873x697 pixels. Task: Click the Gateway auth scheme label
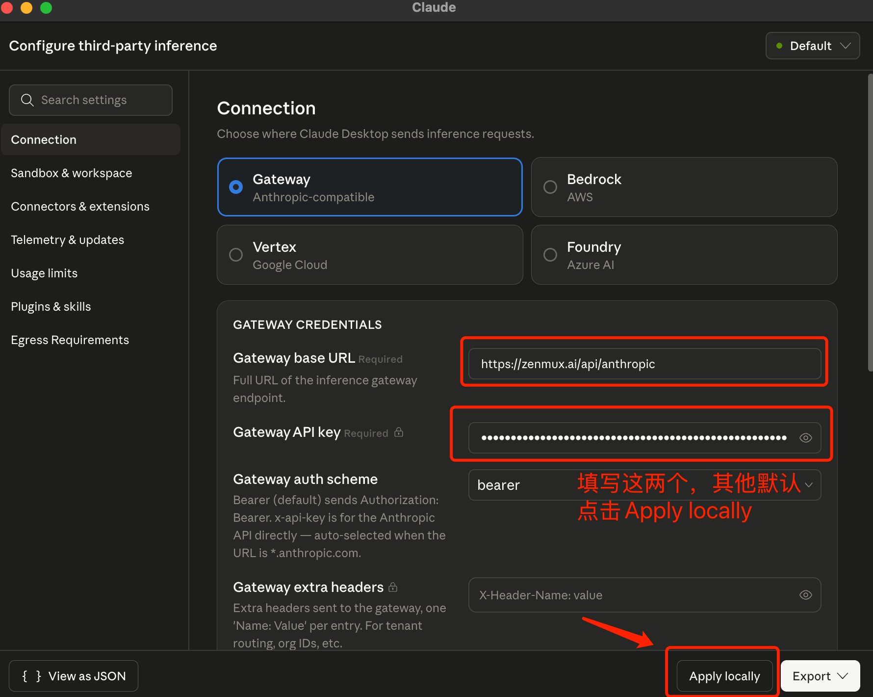[x=306, y=479]
